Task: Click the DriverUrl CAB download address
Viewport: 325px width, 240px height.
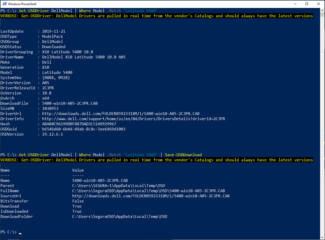Action: [121, 113]
